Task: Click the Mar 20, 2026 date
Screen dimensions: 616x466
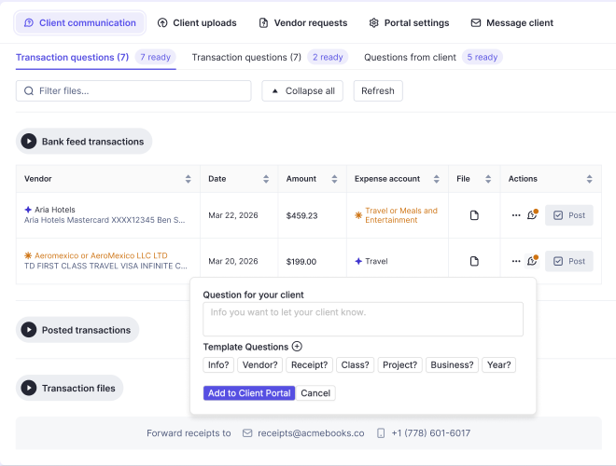Action: tap(233, 261)
